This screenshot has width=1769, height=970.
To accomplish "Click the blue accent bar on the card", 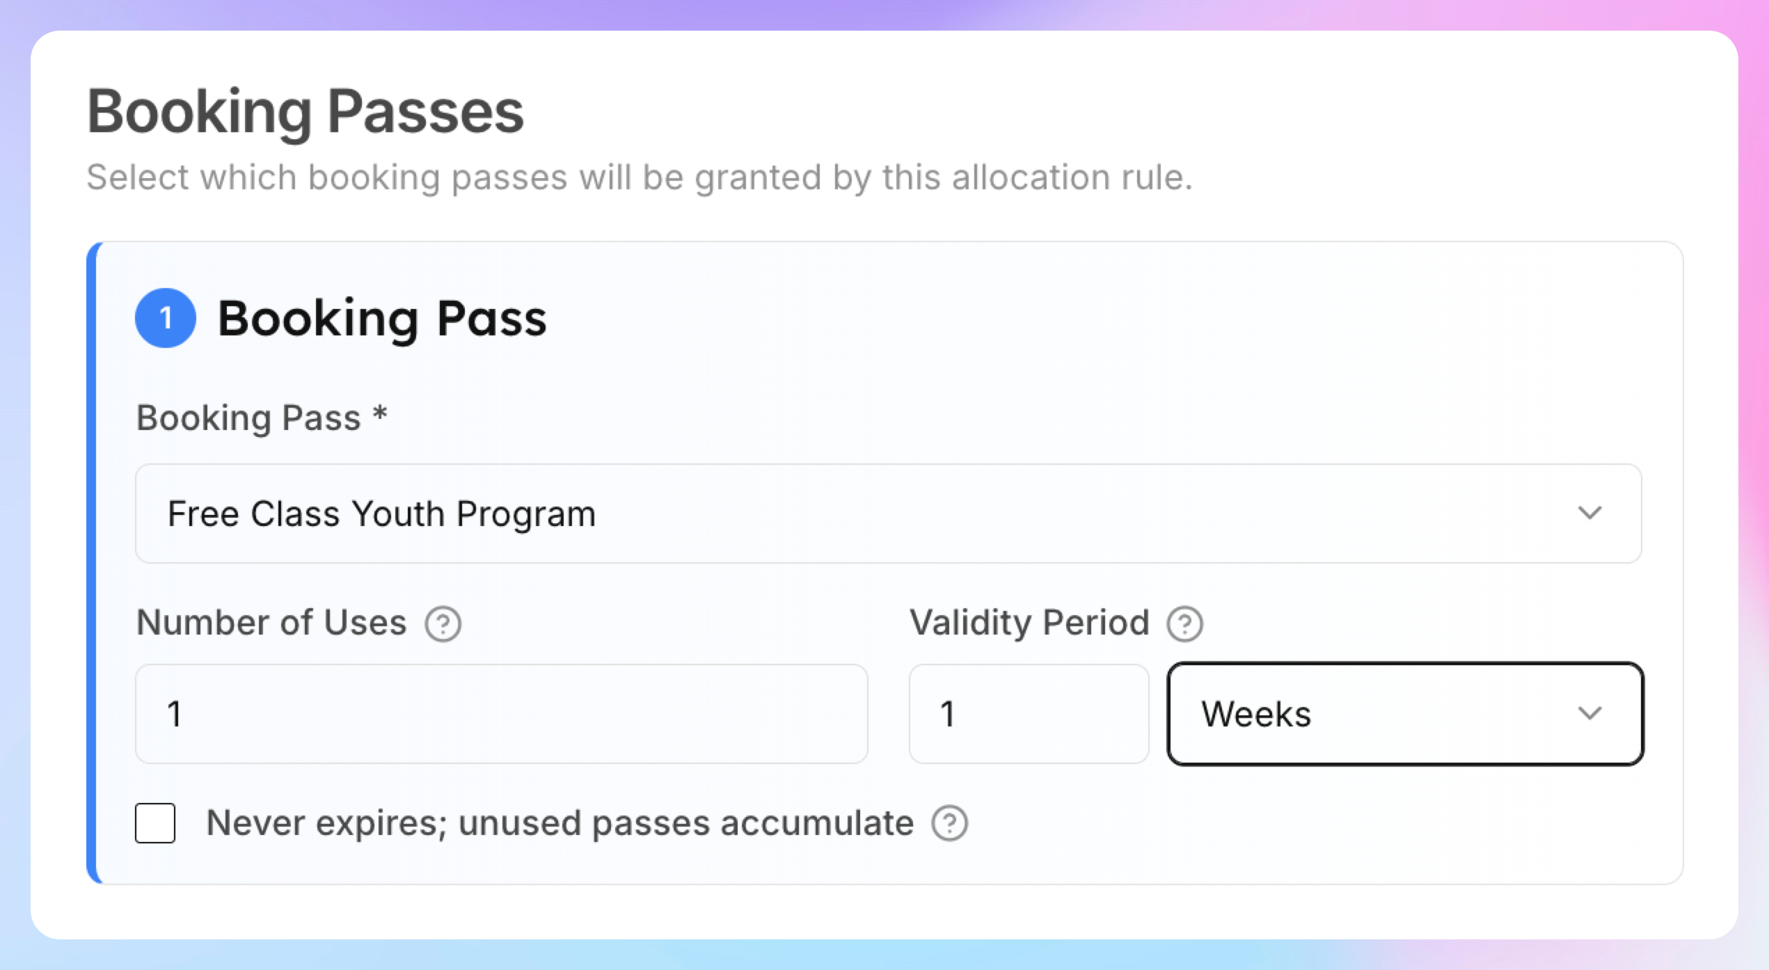I will [92, 563].
